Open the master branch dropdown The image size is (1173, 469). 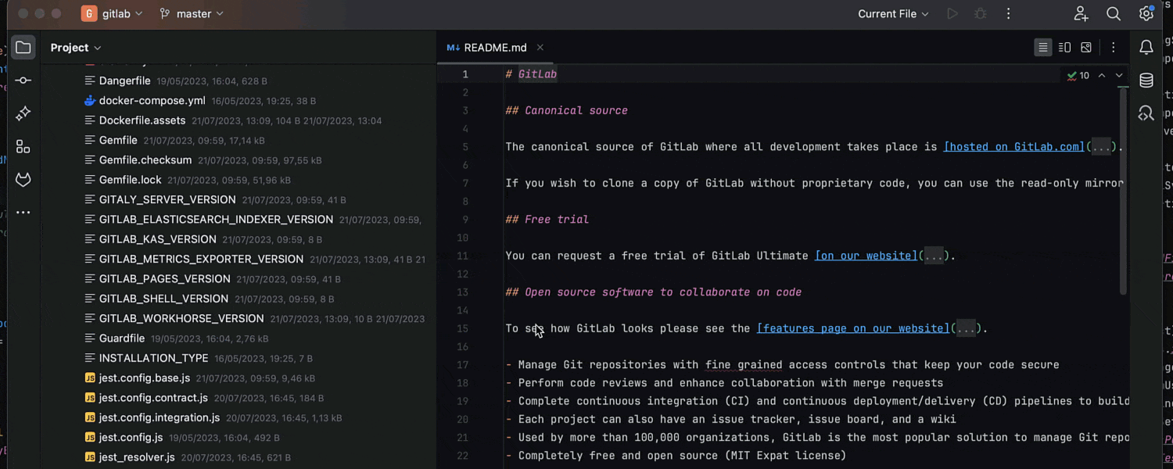point(191,13)
